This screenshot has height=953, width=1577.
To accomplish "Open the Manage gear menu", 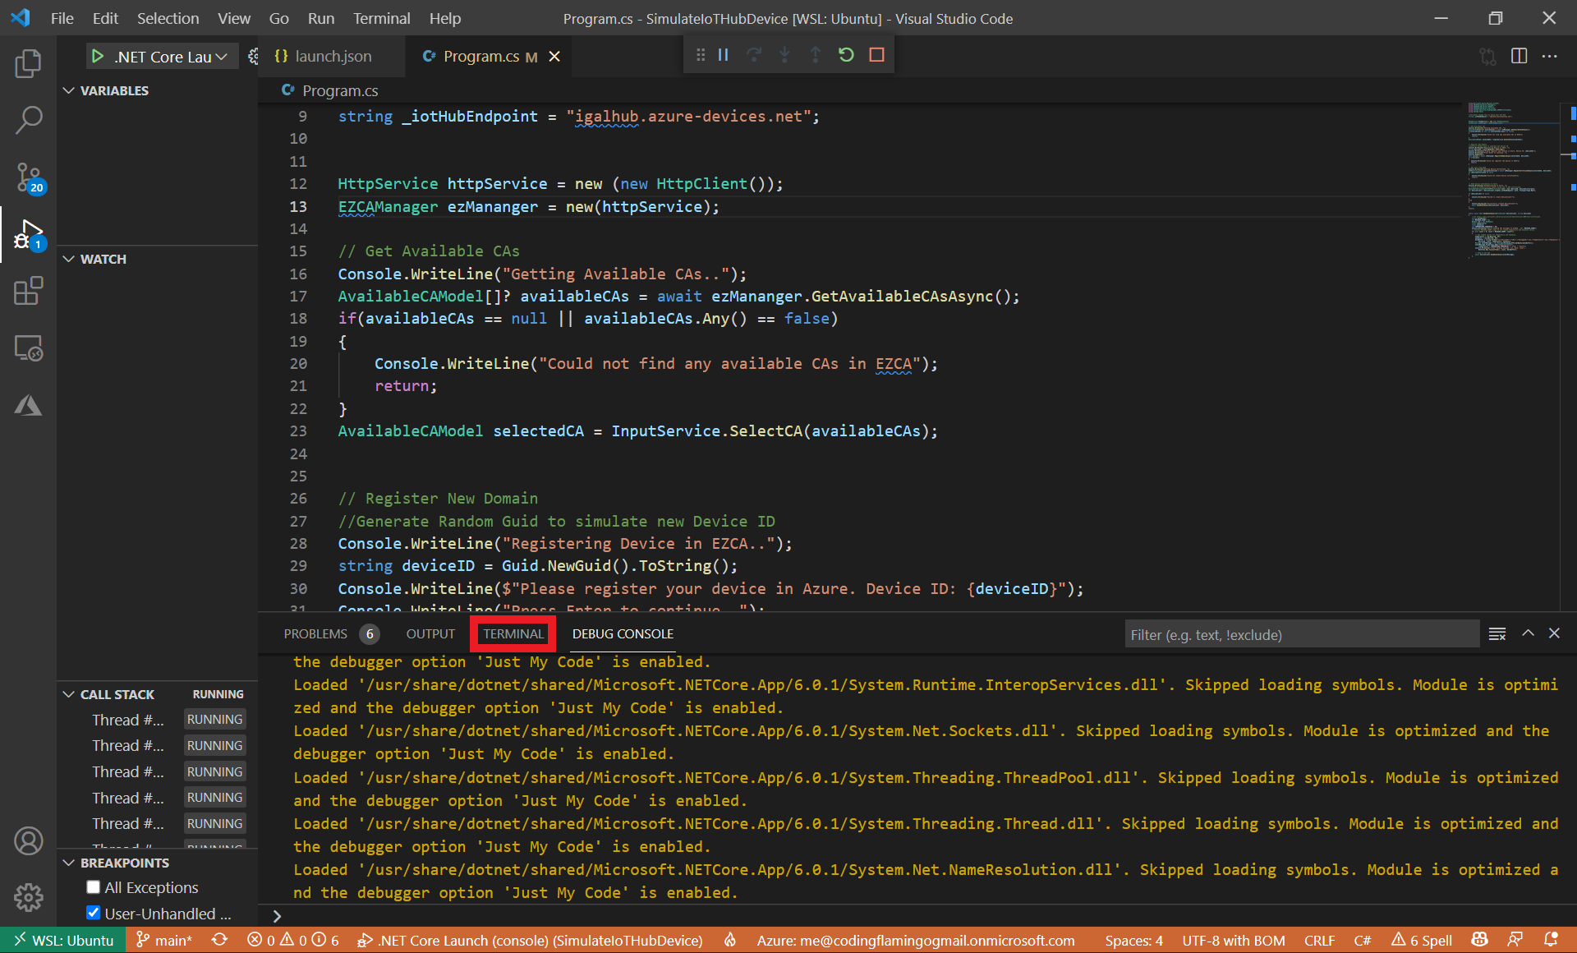I will tap(28, 897).
